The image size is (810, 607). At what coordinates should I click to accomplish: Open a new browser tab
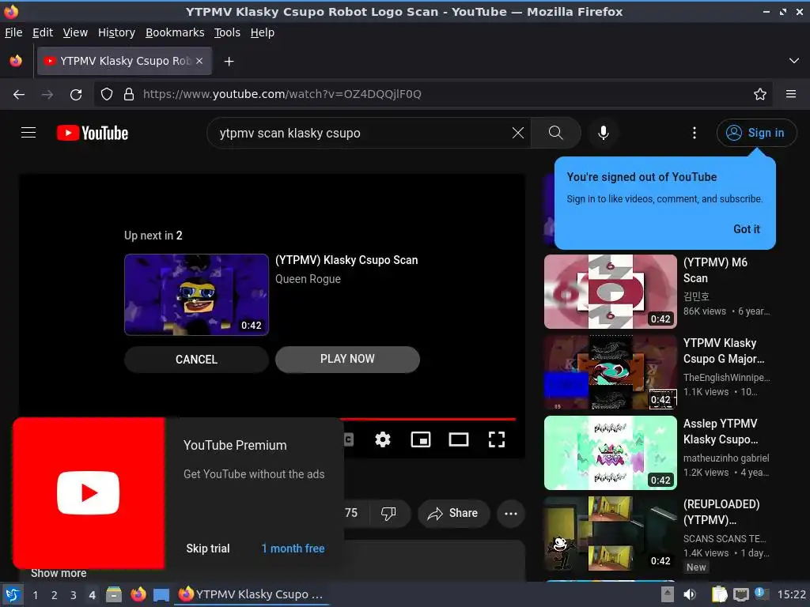pos(229,62)
